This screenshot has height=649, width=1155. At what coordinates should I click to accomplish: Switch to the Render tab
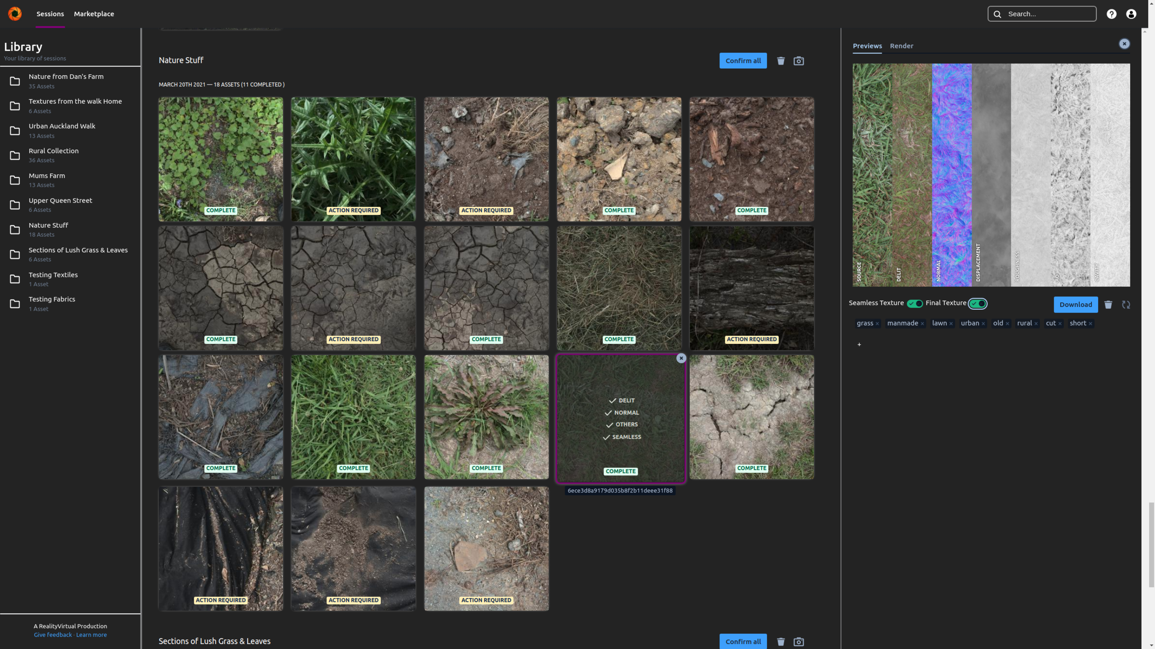point(901,46)
